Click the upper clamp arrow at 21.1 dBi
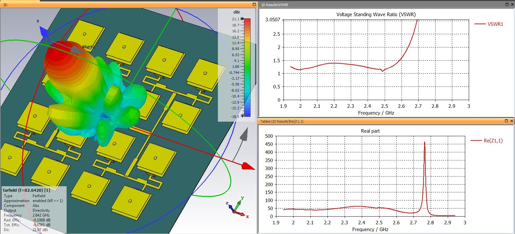Image resolution: width=515 pixels, height=234 pixels. 242,19
